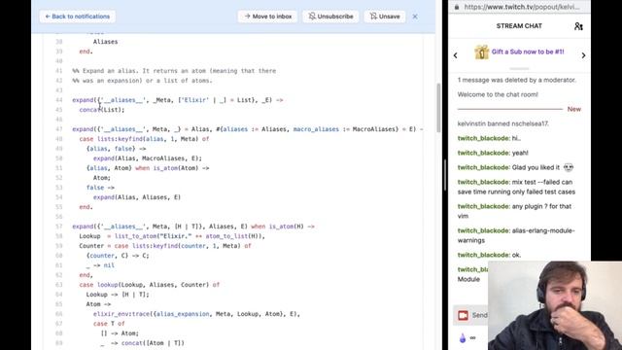Click line number 44 in code gutter

pos(59,100)
